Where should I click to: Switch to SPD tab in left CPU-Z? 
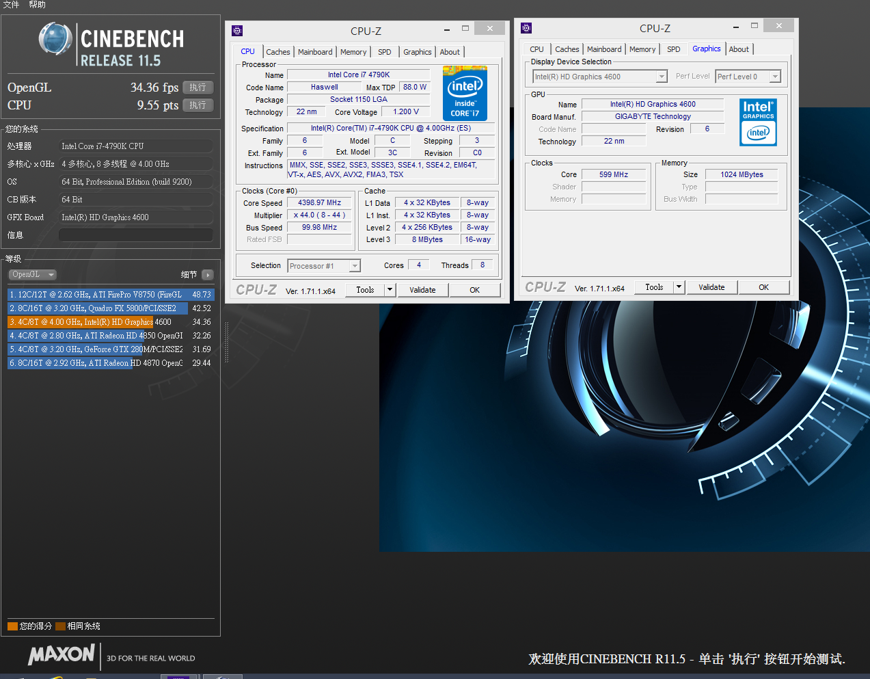(x=385, y=52)
